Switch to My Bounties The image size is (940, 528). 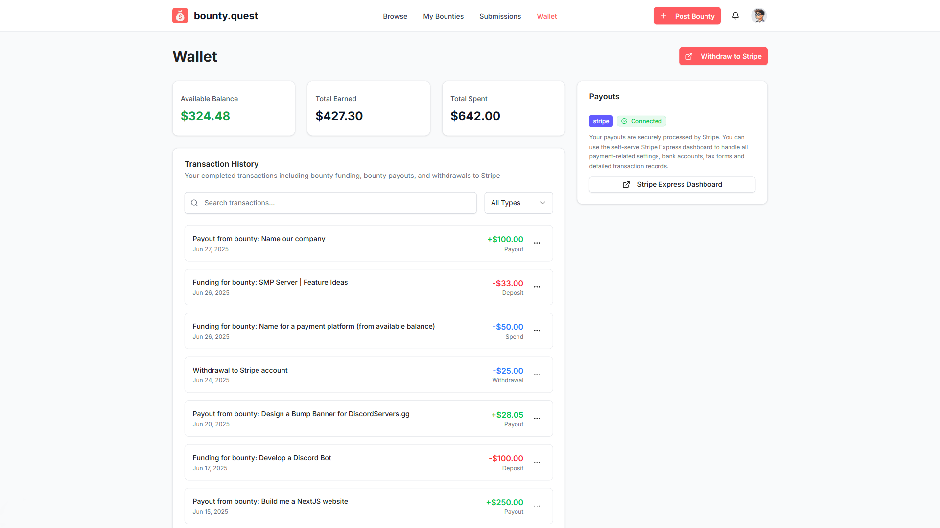443,16
